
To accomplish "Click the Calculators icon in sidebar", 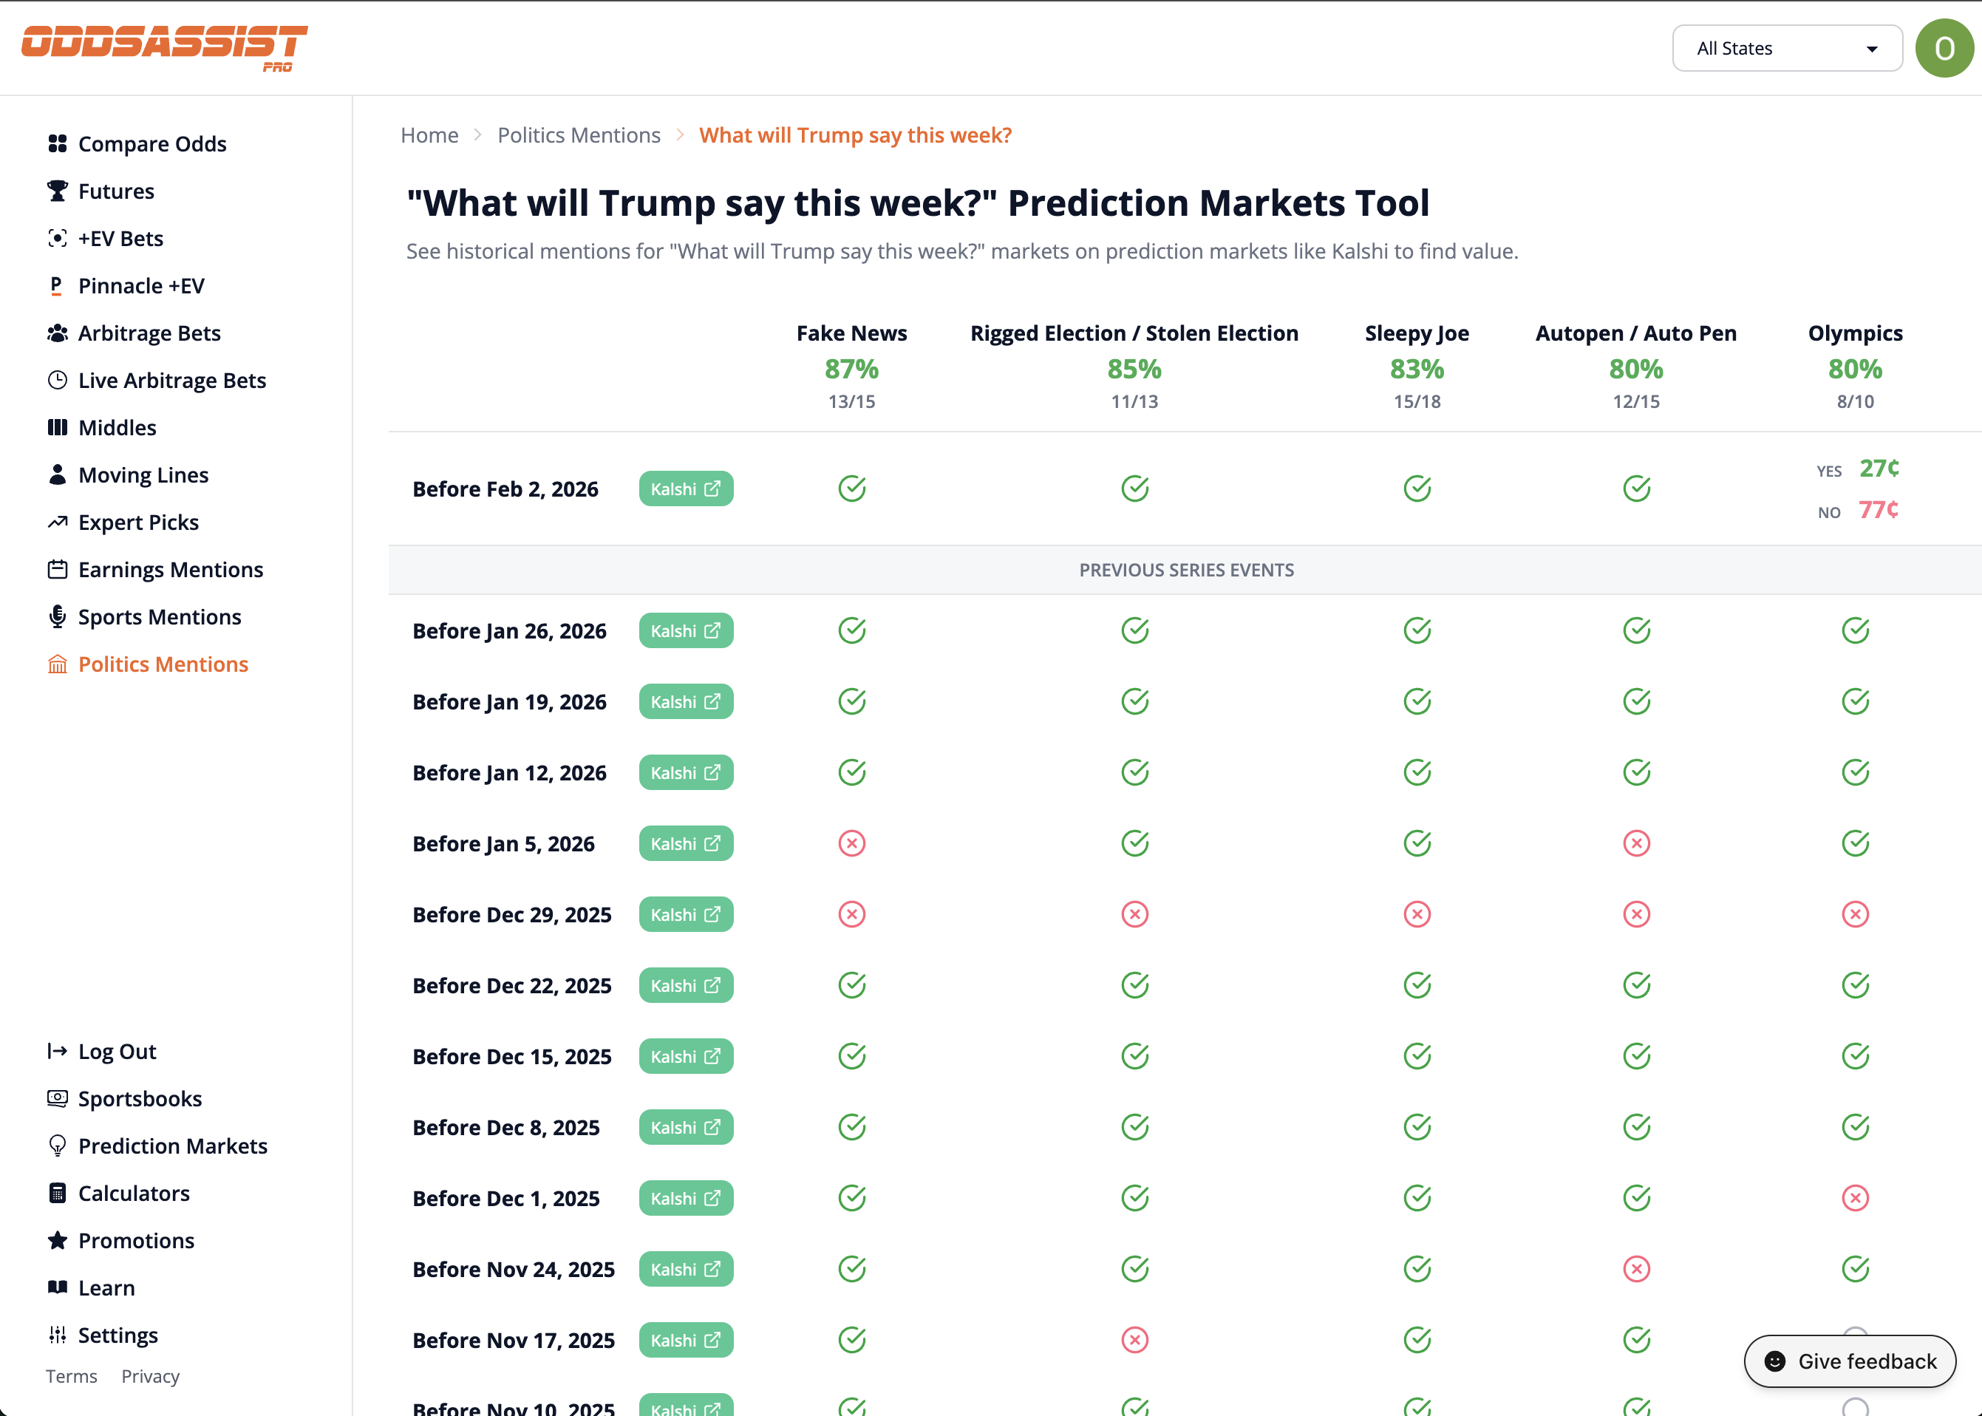I will tap(58, 1193).
